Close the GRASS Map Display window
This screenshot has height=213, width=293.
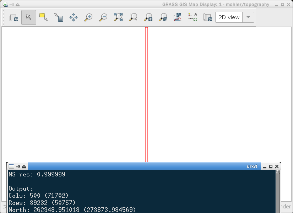point(288,5)
